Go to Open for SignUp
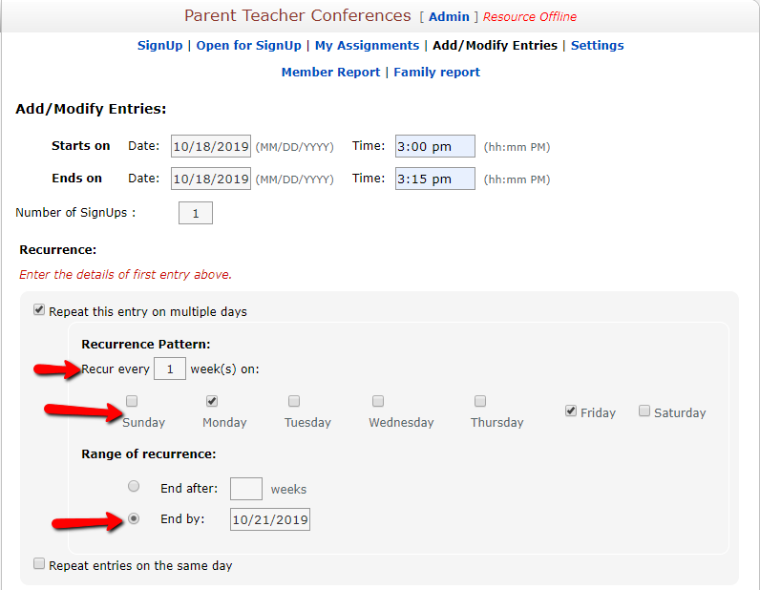The image size is (760, 590). click(x=248, y=46)
